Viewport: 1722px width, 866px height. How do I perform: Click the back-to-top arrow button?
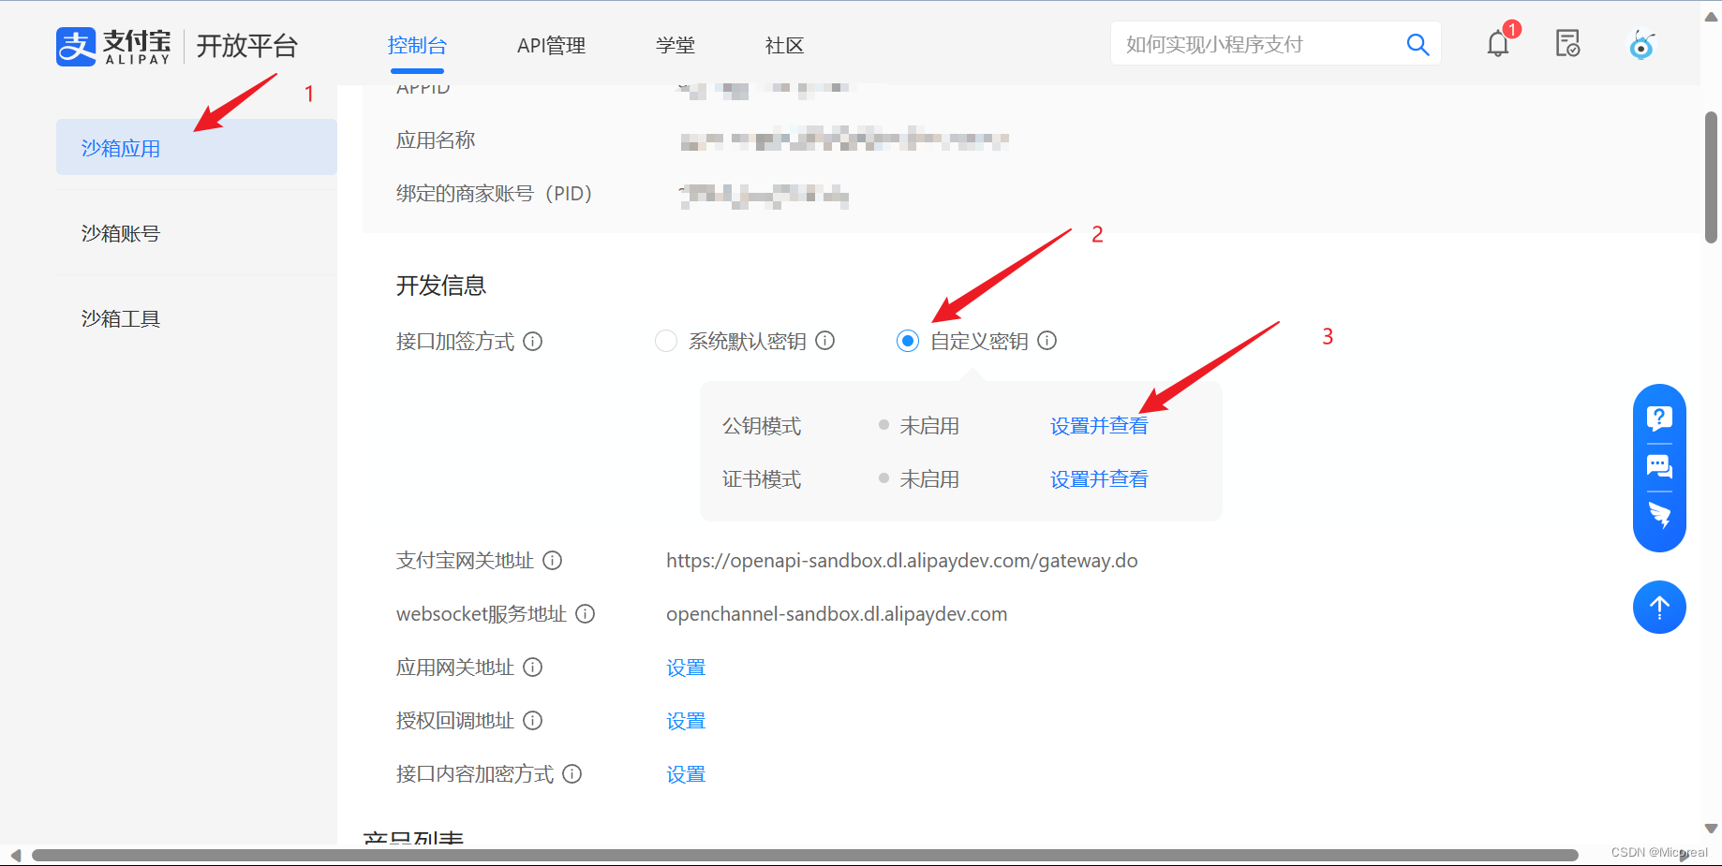pos(1659,607)
